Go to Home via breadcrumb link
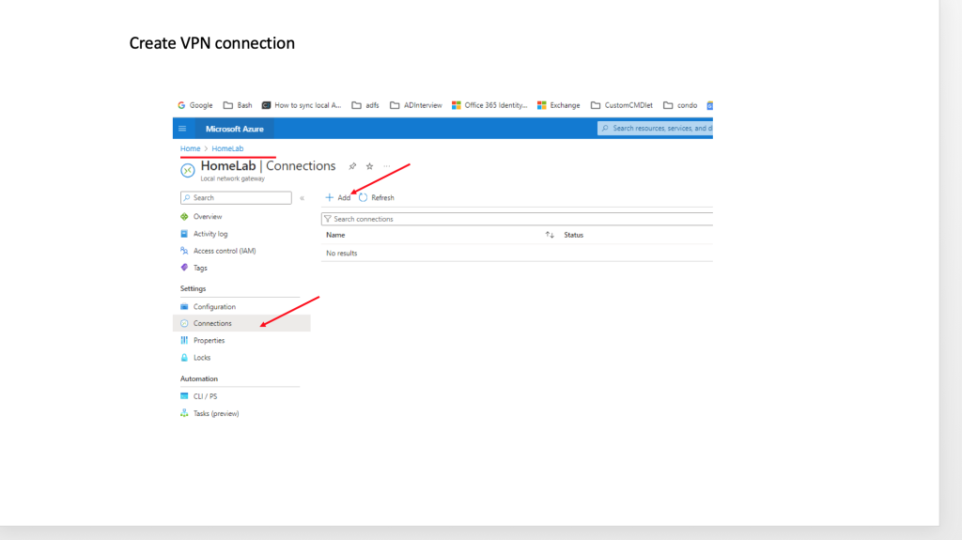The width and height of the screenshot is (962, 540). [190, 149]
